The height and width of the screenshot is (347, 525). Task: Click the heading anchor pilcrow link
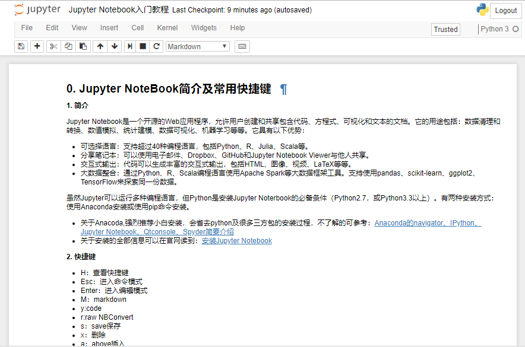click(x=284, y=89)
